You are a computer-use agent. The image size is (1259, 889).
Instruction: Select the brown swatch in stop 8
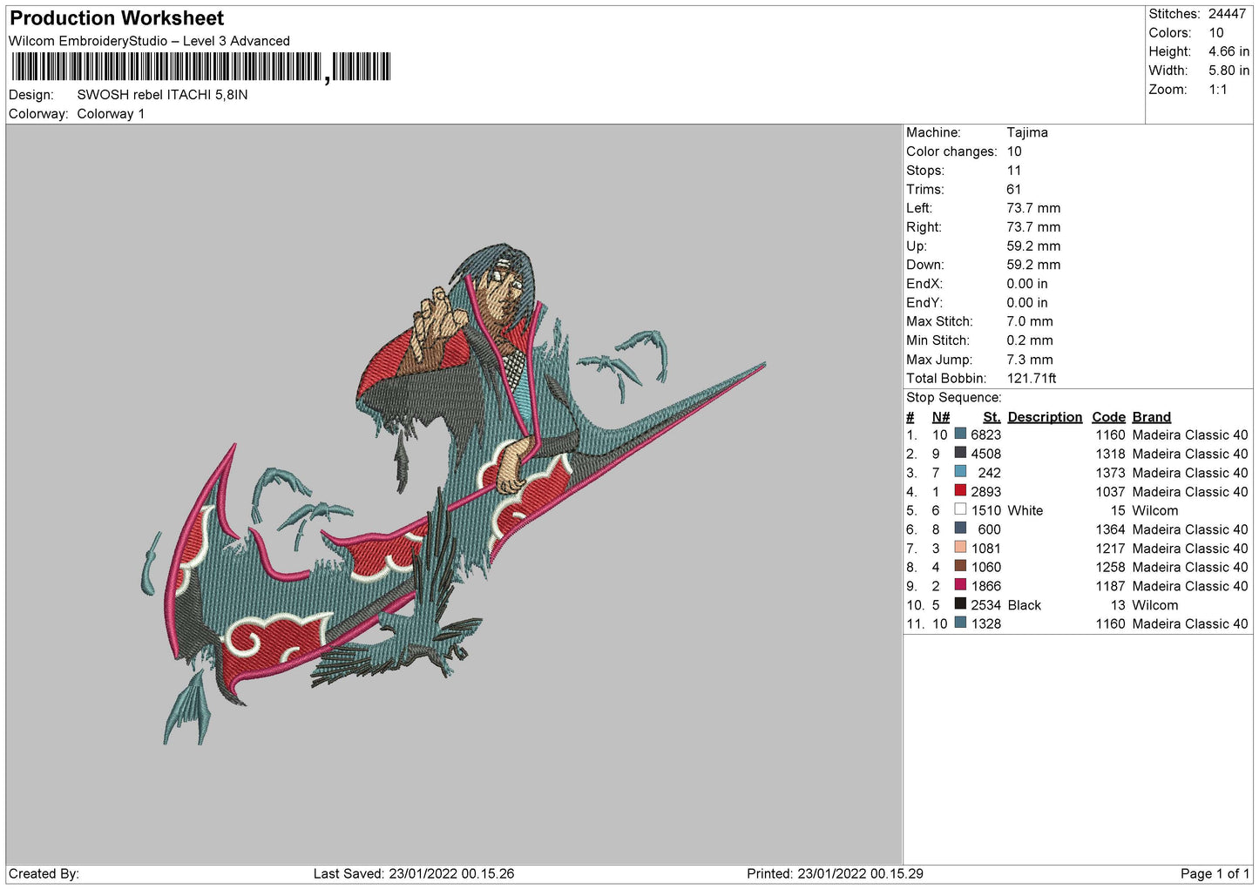click(960, 567)
